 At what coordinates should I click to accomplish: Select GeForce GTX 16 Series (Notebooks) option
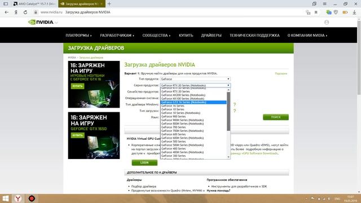[193, 102]
